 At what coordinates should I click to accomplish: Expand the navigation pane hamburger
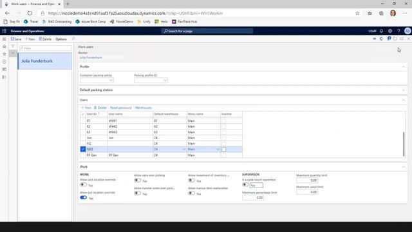click(5, 39)
